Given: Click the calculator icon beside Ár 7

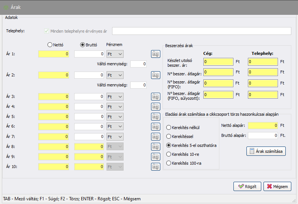Looking at the screenshot, I should pyautogui.click(x=156, y=136).
